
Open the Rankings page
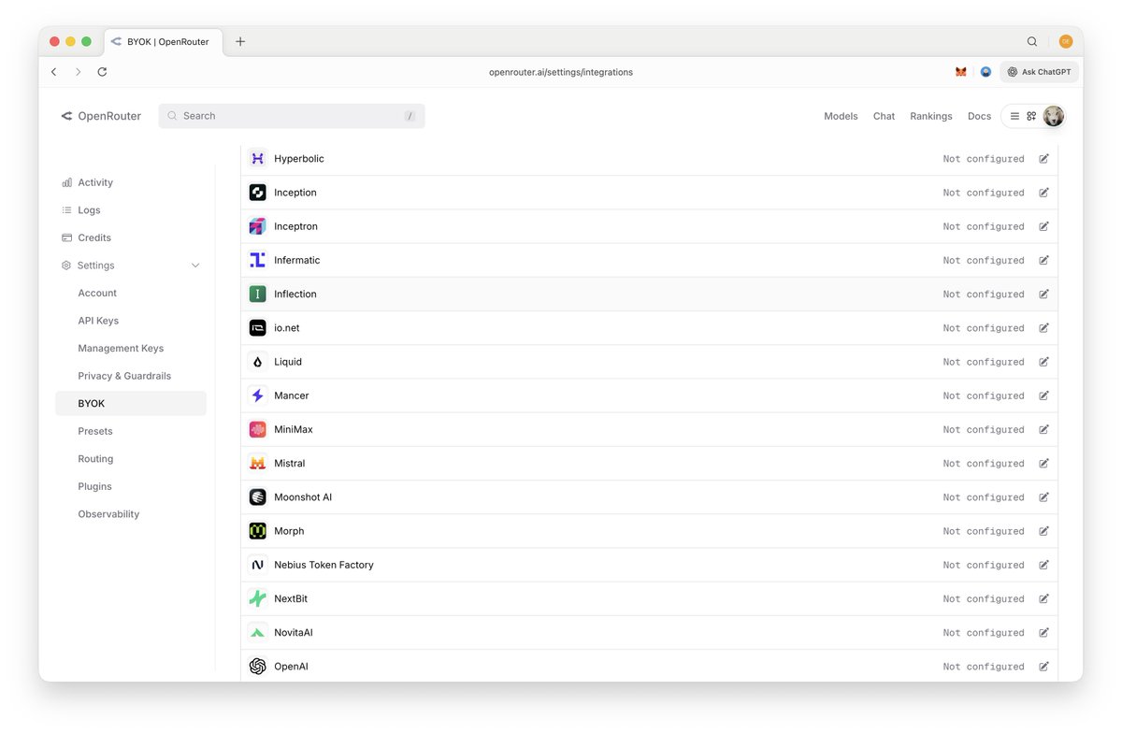pos(931,116)
